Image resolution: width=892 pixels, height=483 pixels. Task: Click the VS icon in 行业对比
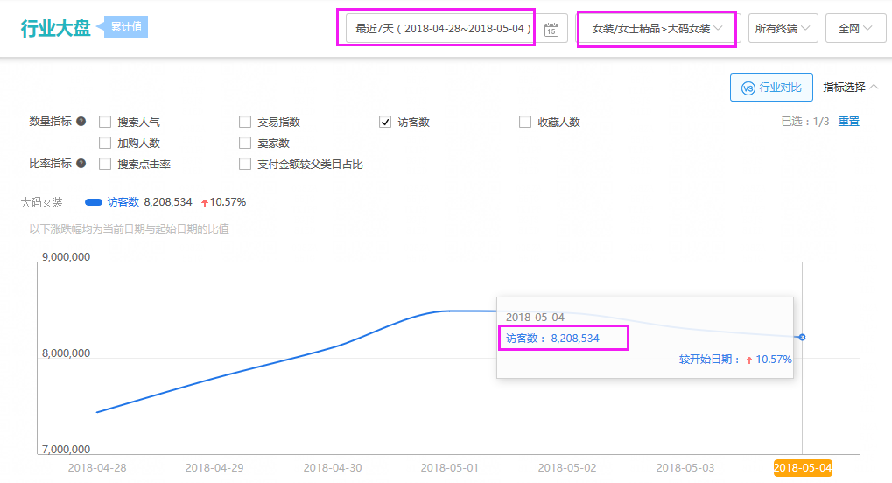coord(748,87)
